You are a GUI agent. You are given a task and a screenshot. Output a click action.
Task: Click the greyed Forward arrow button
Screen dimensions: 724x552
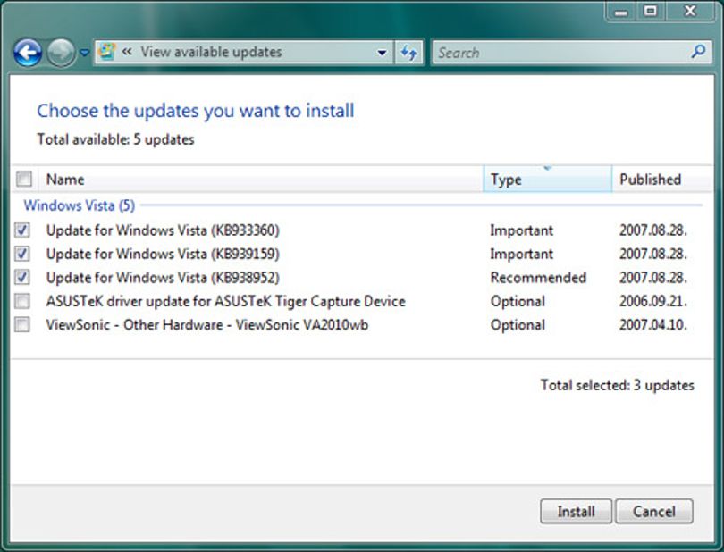(x=62, y=53)
